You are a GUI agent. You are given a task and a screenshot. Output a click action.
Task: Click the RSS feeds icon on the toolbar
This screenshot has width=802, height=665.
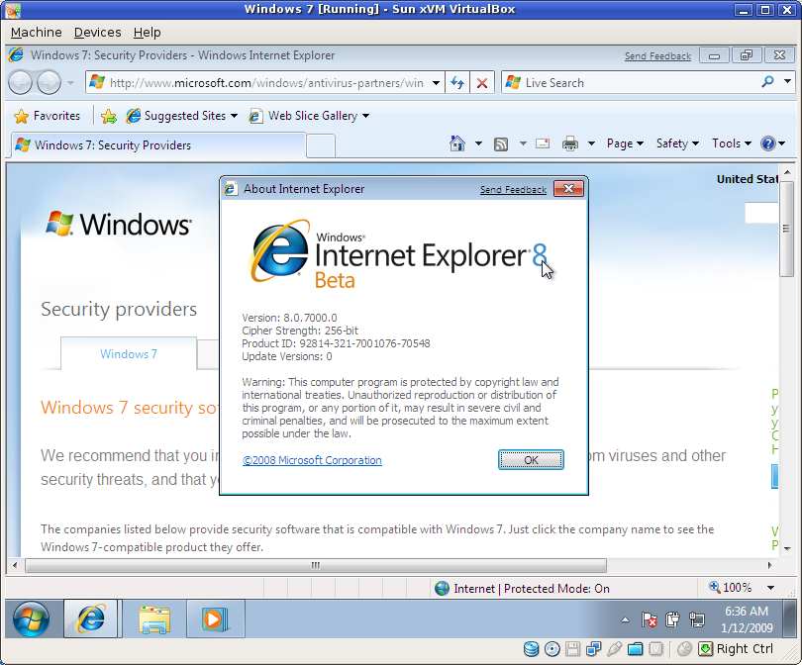pyautogui.click(x=501, y=142)
